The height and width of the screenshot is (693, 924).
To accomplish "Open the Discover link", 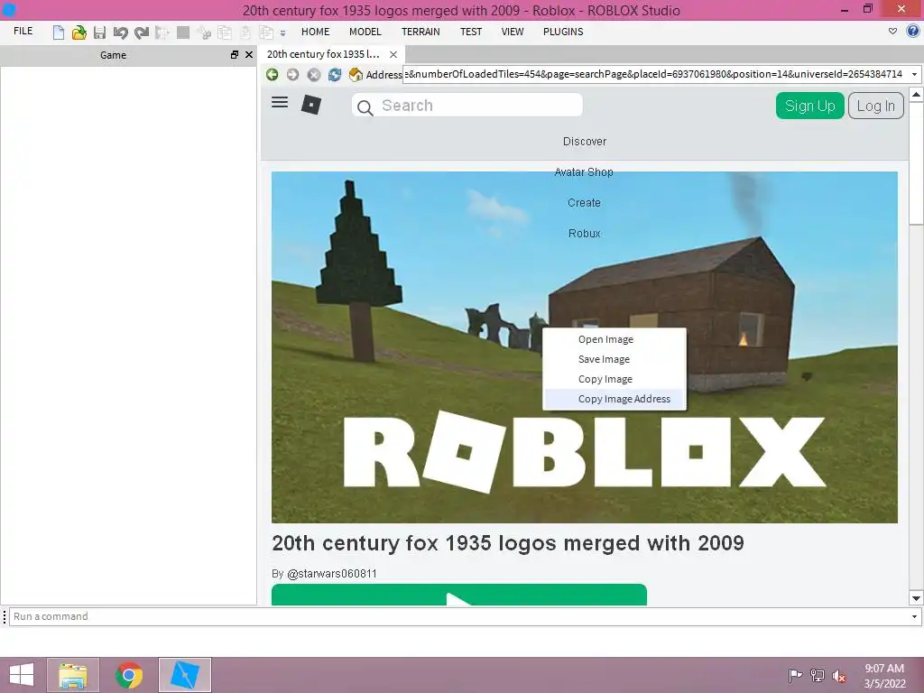I will [585, 142].
